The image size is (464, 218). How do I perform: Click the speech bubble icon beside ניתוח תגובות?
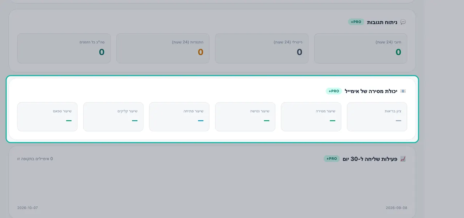(x=403, y=22)
